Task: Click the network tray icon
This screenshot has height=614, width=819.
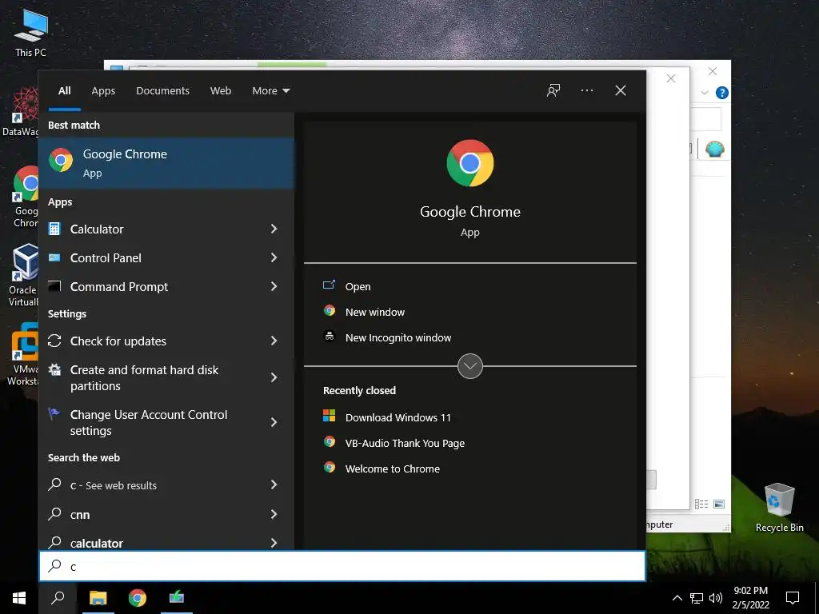Action: [x=697, y=598]
